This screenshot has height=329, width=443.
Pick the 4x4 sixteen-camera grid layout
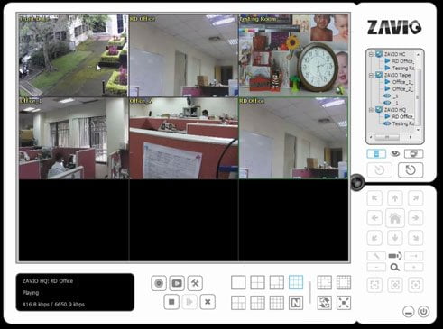point(277,303)
